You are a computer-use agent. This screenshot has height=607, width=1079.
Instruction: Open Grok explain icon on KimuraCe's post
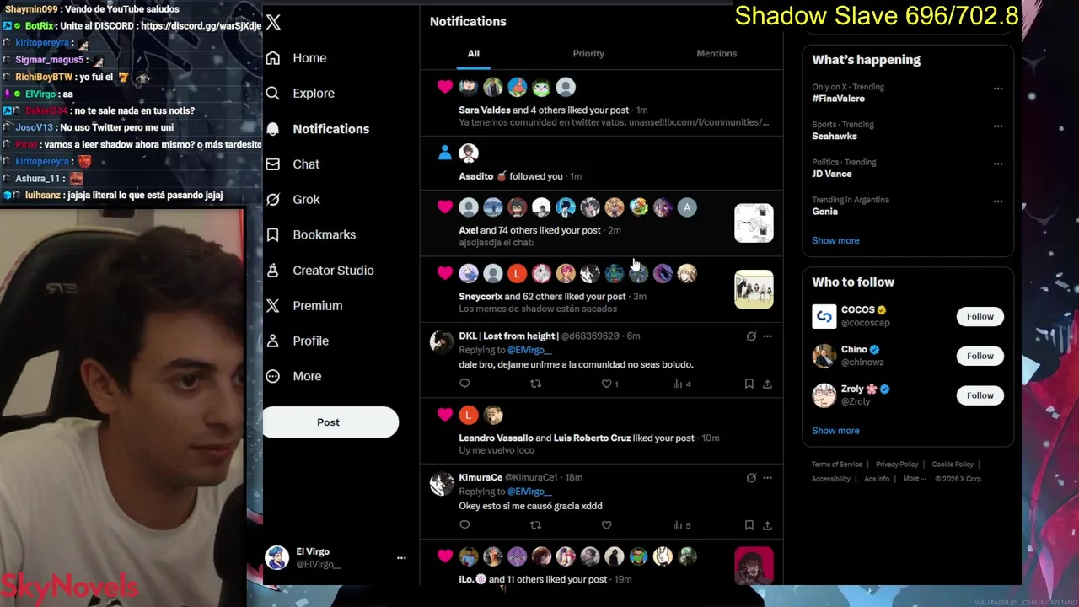click(x=751, y=478)
